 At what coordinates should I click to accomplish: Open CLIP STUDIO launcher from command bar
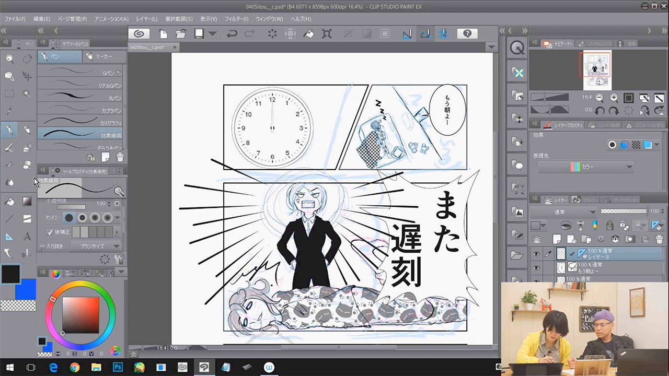click(139, 34)
